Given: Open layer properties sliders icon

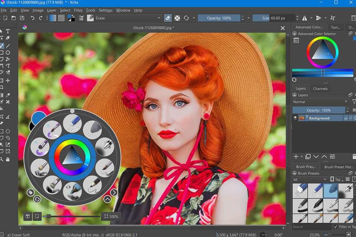Looking at the screenshot, I should point(332,157).
